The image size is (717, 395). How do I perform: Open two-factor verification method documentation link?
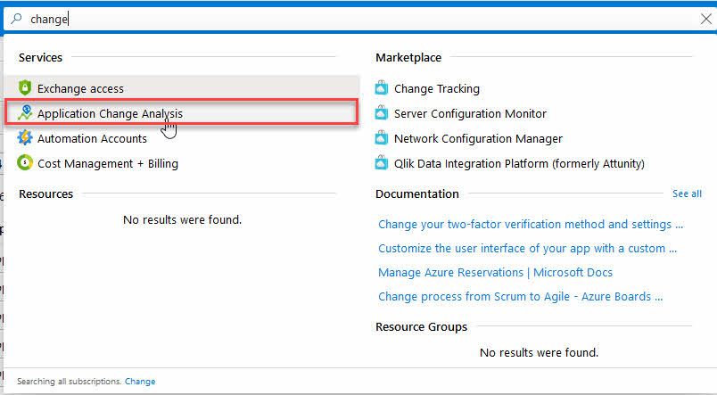531,224
